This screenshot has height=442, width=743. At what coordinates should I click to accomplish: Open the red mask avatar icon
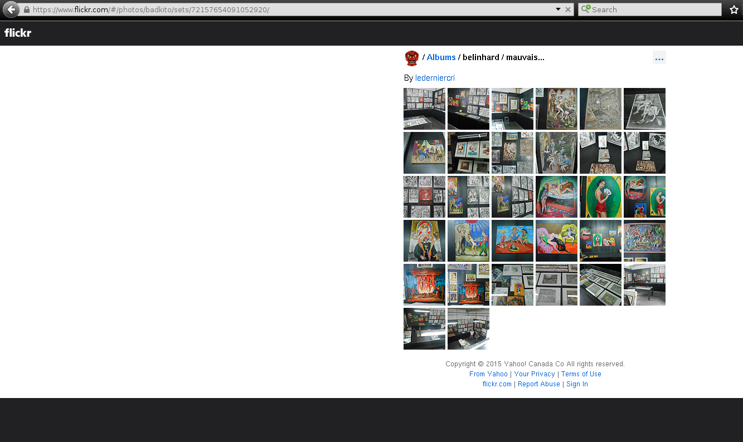(412, 58)
